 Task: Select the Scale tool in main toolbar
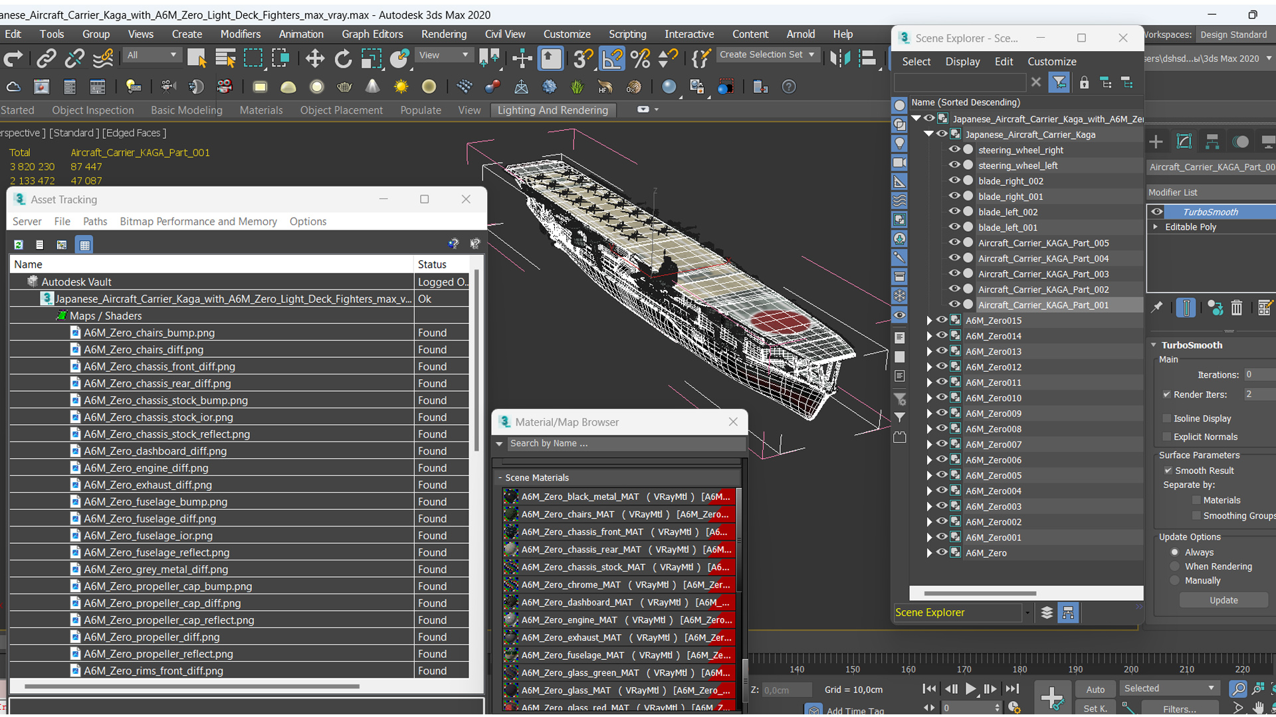point(371,58)
